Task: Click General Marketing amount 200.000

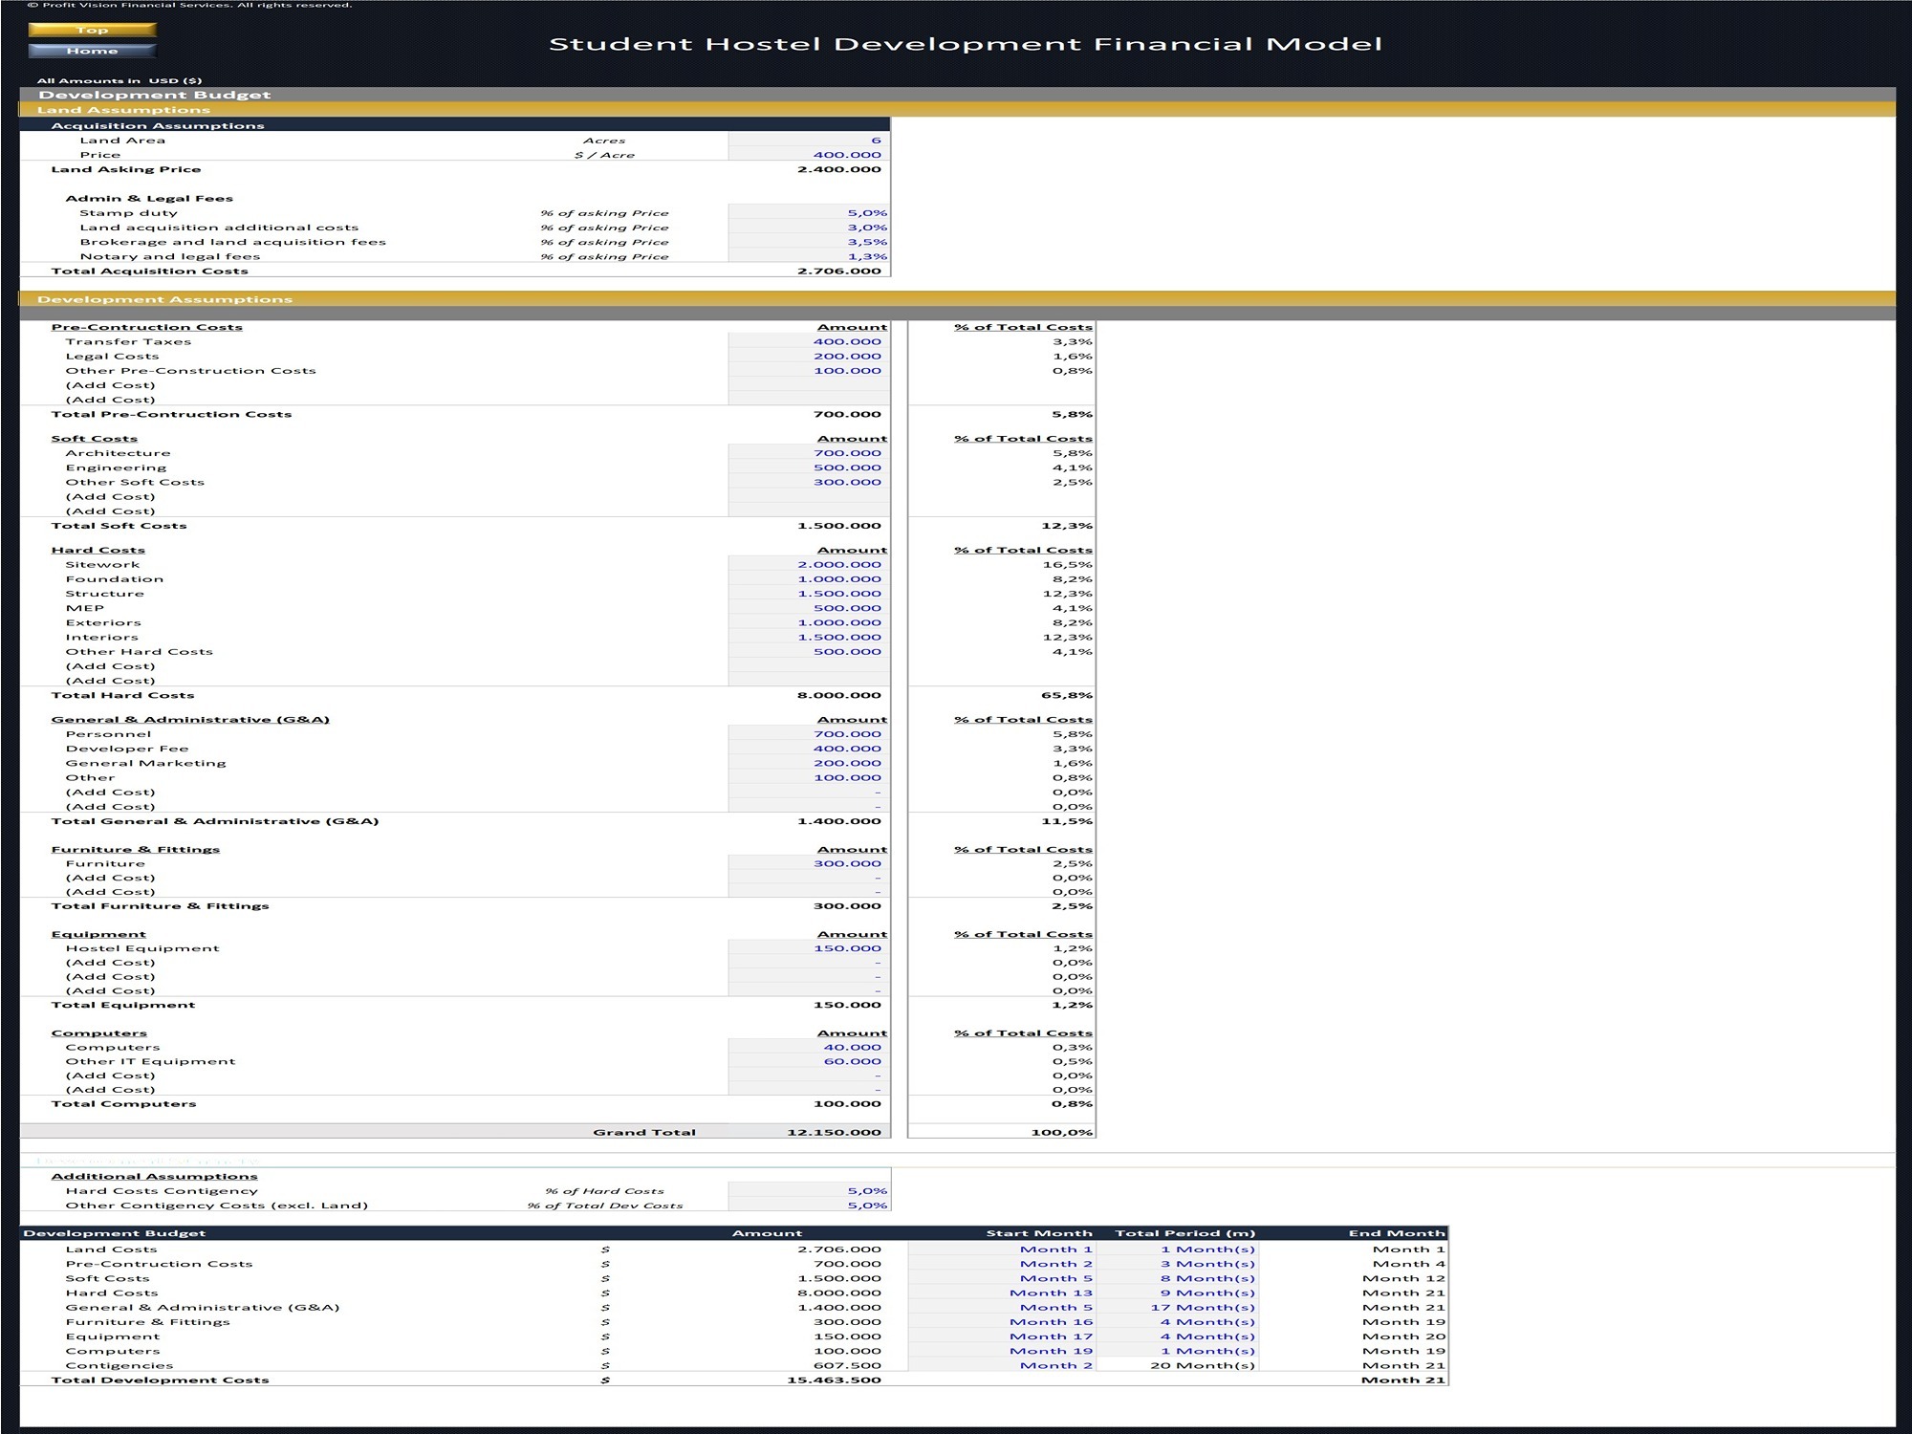Action: coord(809,763)
